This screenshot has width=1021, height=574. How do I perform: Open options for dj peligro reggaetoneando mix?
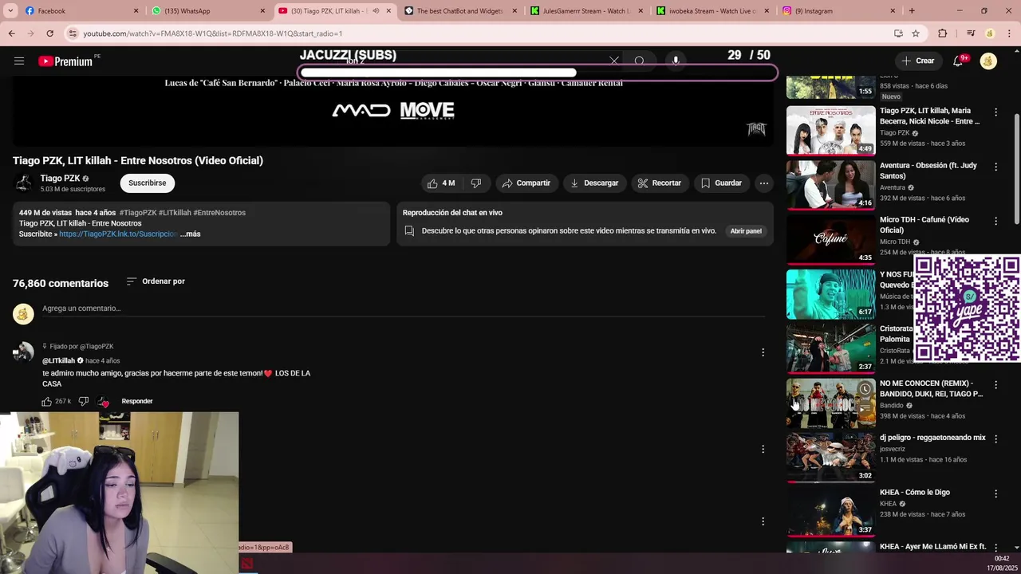coord(995,439)
